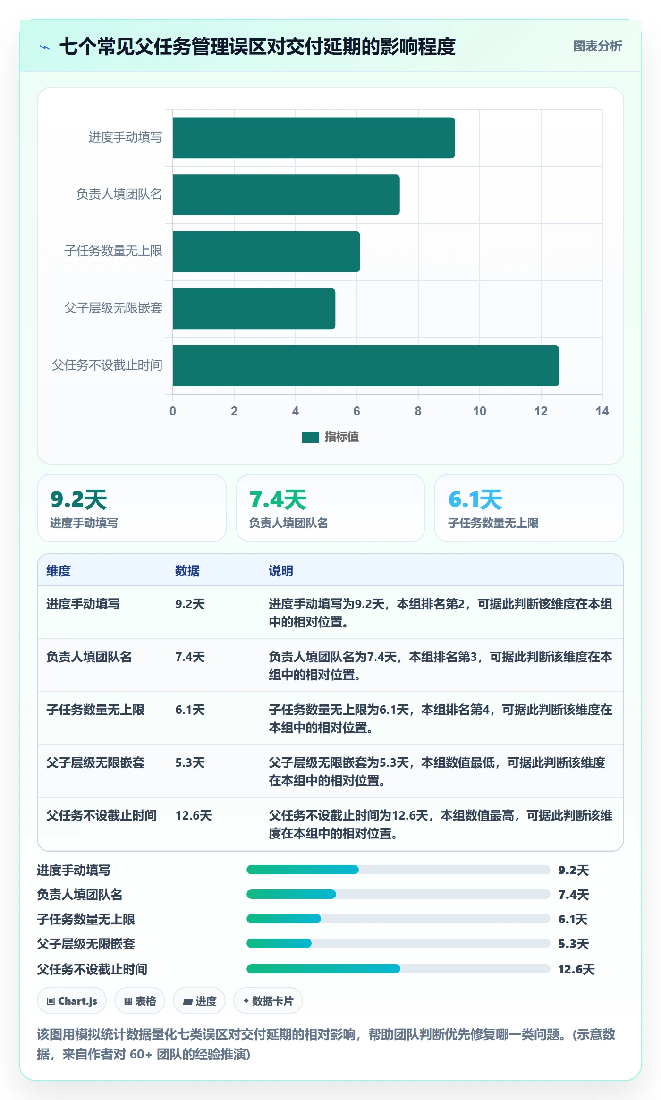
Task: Click the description mentioning 本组排名第4
Action: [441, 719]
